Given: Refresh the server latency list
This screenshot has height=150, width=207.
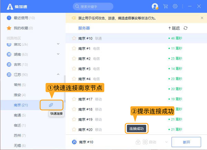Looking at the screenshot, I should point(186,28).
